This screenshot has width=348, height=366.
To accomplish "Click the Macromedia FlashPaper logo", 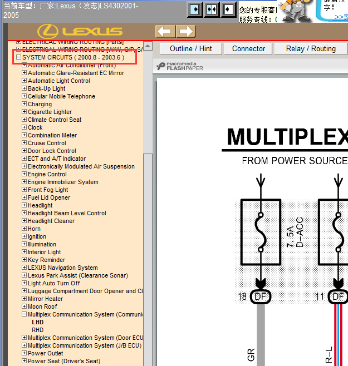I will (x=180, y=66).
